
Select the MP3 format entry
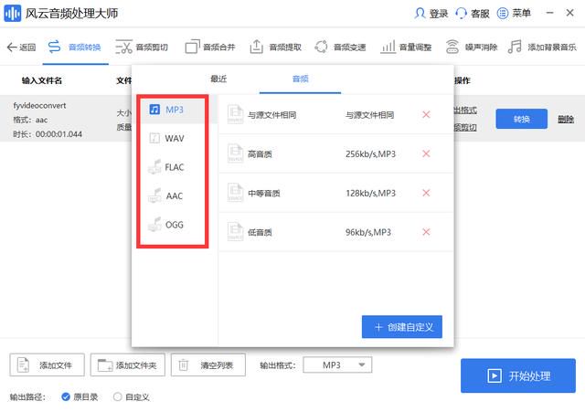pos(173,110)
